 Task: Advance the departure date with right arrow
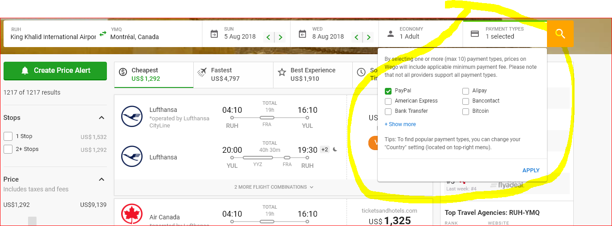[281, 37]
